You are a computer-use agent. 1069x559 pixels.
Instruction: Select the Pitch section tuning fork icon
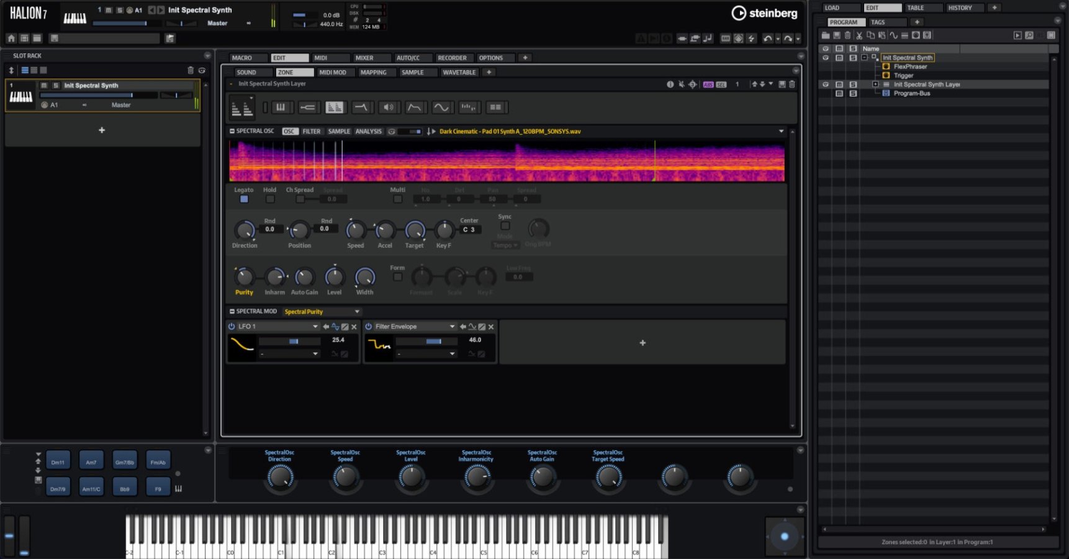pos(308,107)
